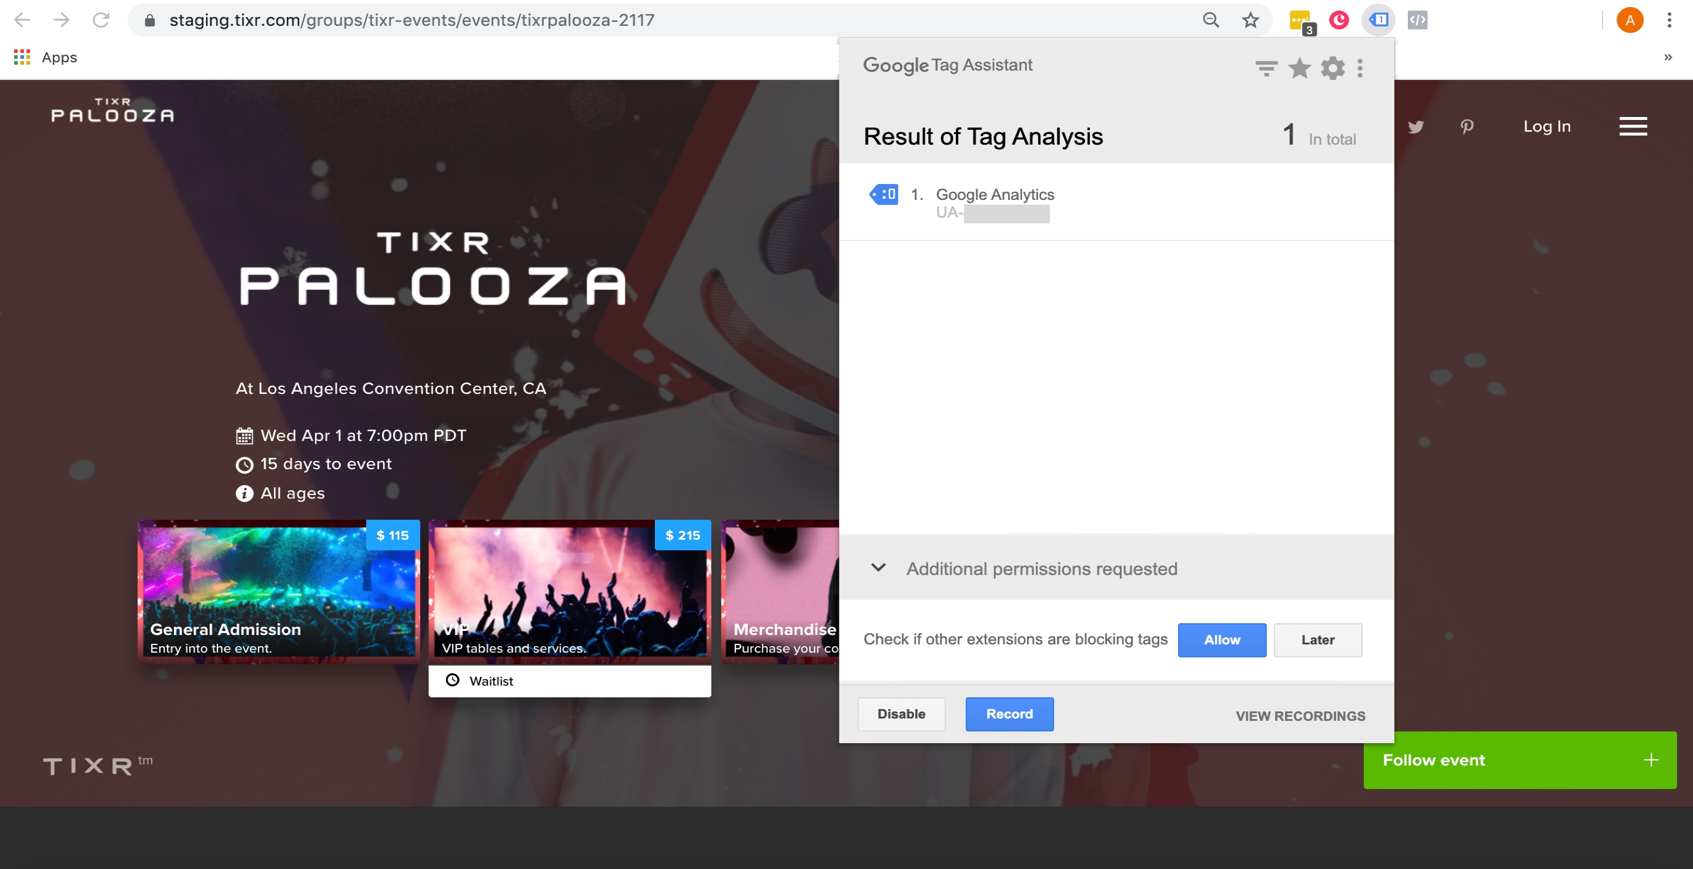
Task: Open VIEW RECORDINGS link
Action: coord(1300,716)
